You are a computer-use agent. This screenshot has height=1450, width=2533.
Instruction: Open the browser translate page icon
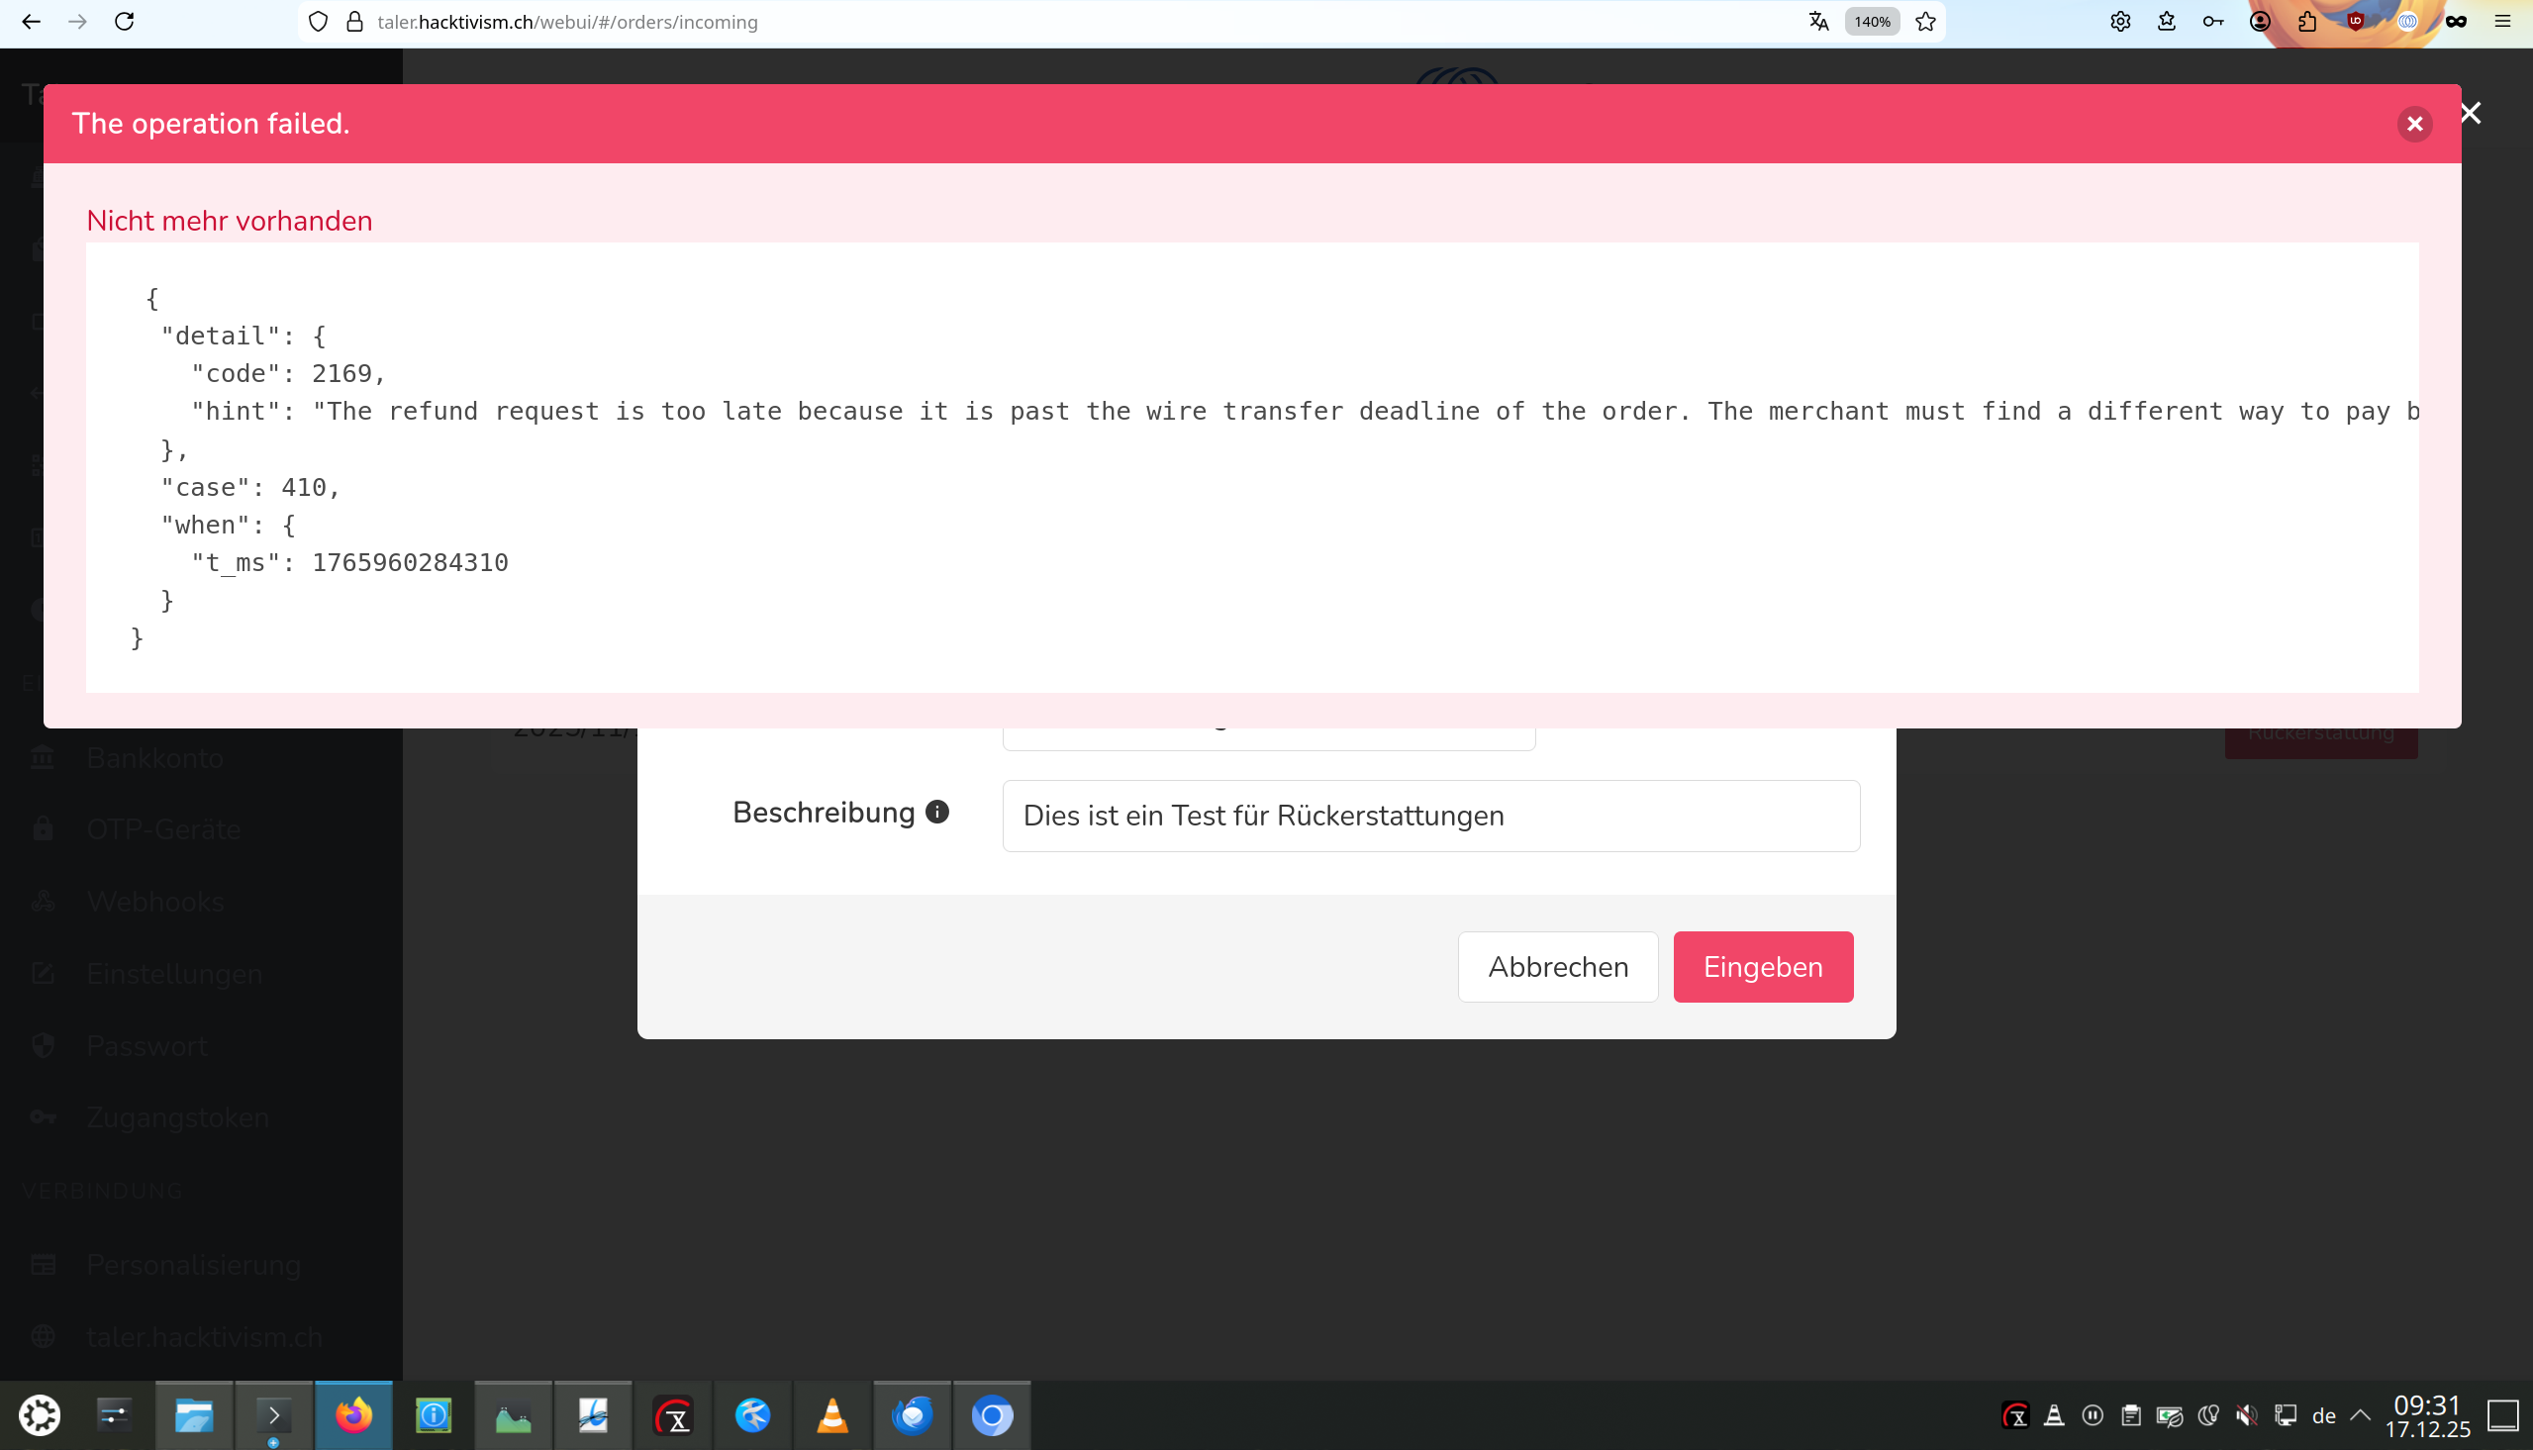click(x=1818, y=22)
